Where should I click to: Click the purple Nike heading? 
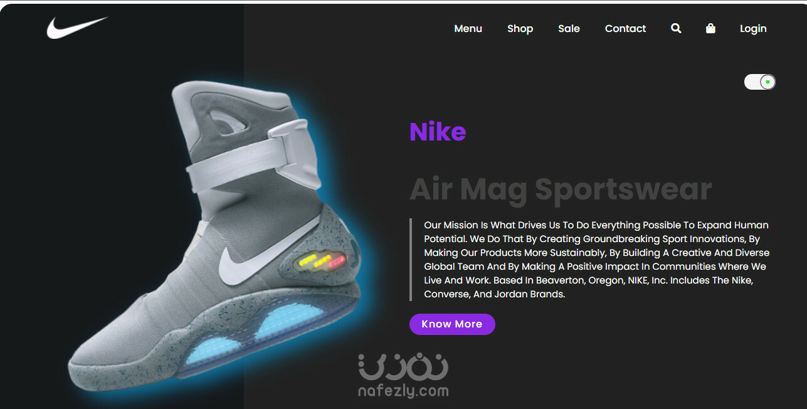coord(438,132)
